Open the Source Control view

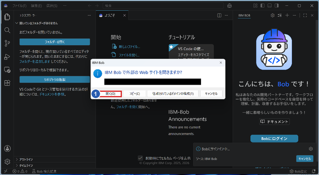pos(7,43)
